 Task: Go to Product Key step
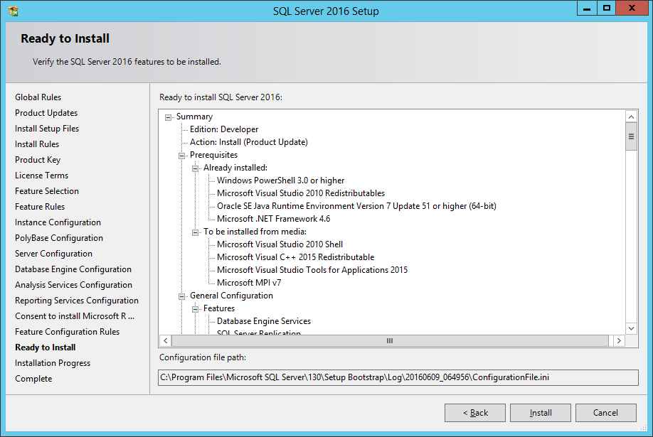coord(38,159)
